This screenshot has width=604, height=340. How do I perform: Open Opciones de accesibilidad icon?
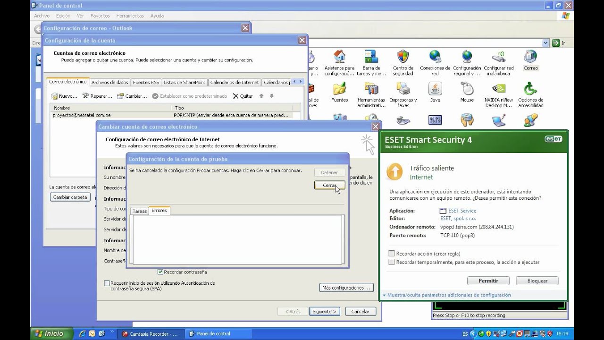pos(530,94)
